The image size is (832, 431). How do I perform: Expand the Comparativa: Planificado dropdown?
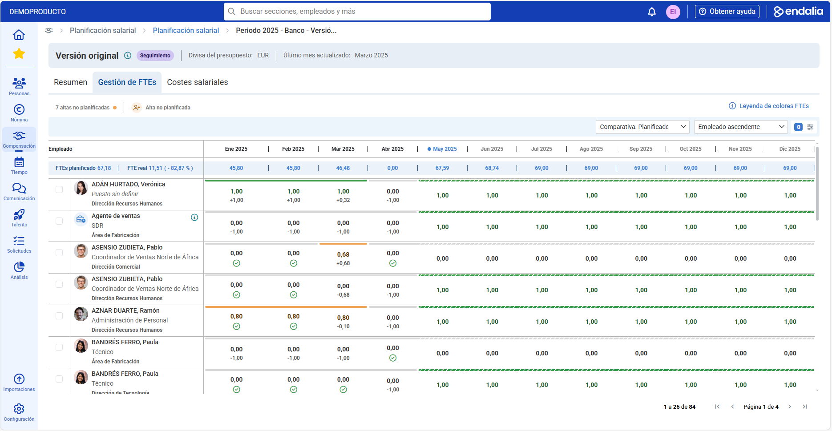(x=642, y=127)
